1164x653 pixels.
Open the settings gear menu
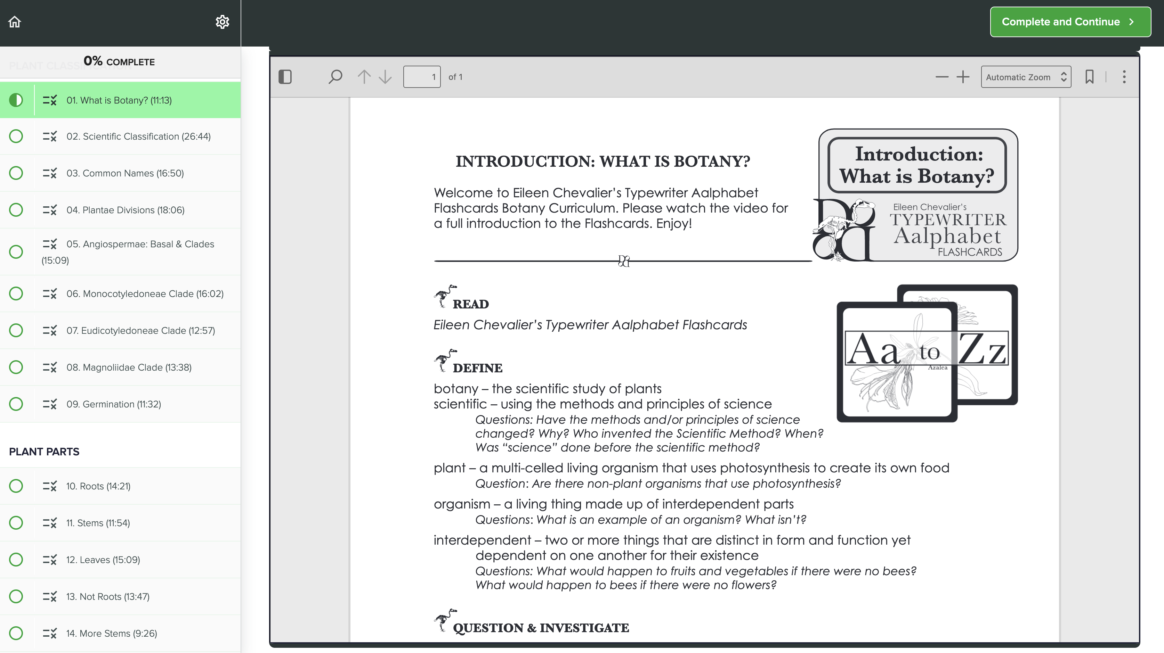pyautogui.click(x=222, y=22)
